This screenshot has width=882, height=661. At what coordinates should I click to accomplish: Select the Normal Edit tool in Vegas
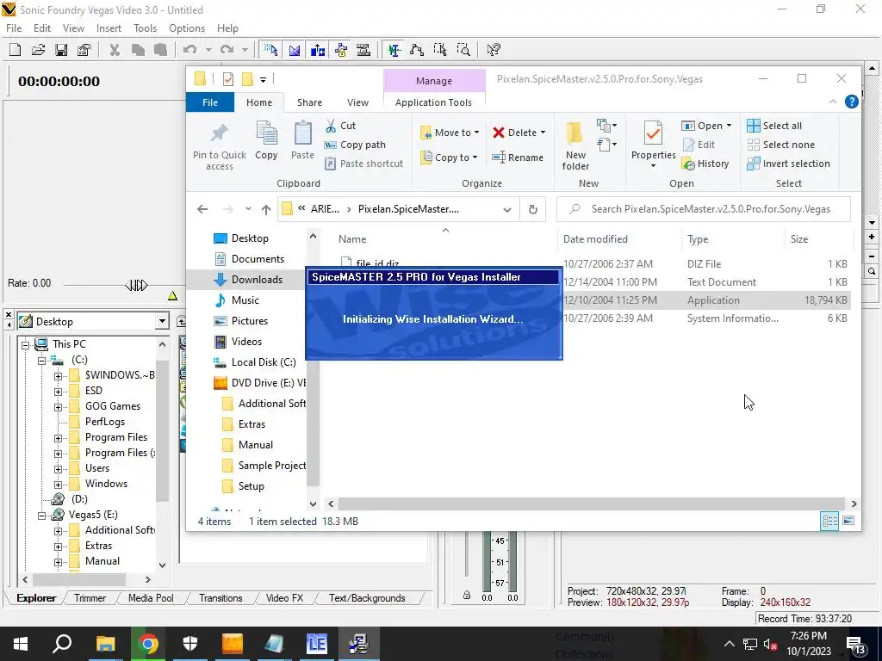click(x=394, y=50)
